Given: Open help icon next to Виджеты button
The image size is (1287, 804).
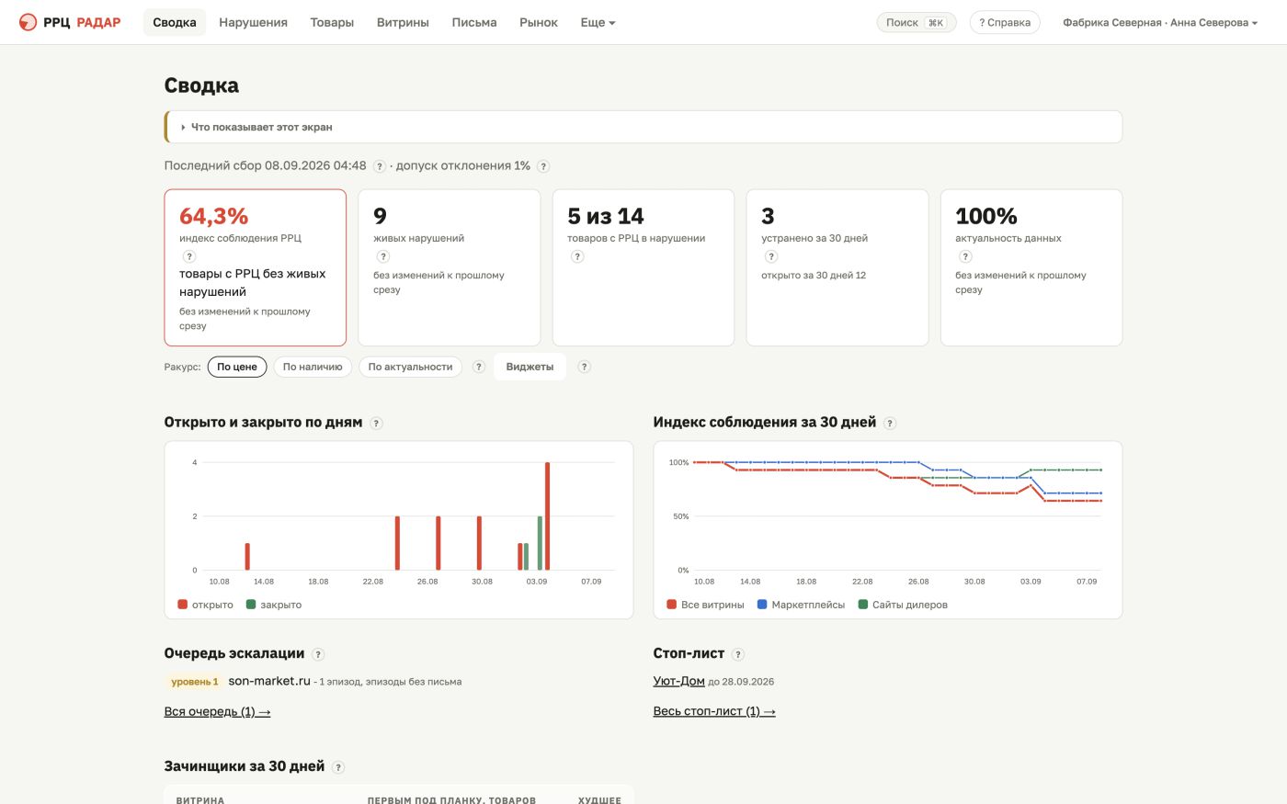Looking at the screenshot, I should pos(584,367).
